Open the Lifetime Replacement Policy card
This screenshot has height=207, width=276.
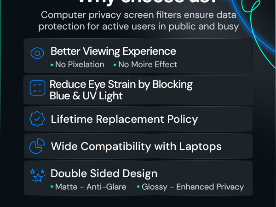(138, 119)
